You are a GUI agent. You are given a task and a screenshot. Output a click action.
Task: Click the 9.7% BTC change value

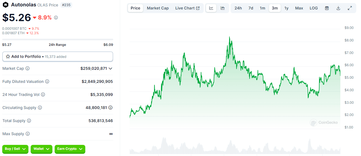pyautogui.click(x=34, y=29)
